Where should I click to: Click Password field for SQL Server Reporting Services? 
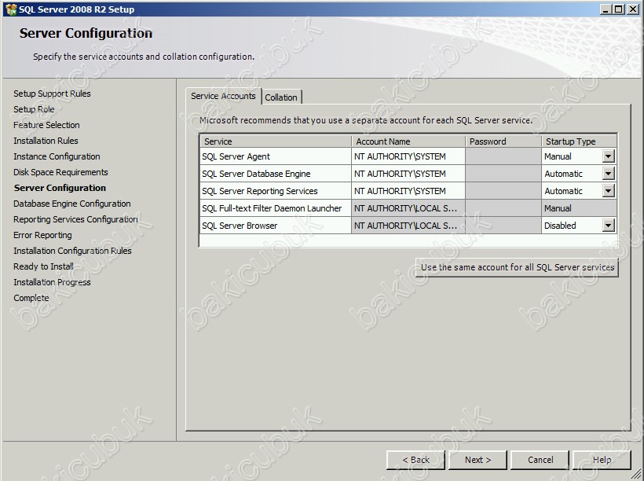pyautogui.click(x=503, y=191)
